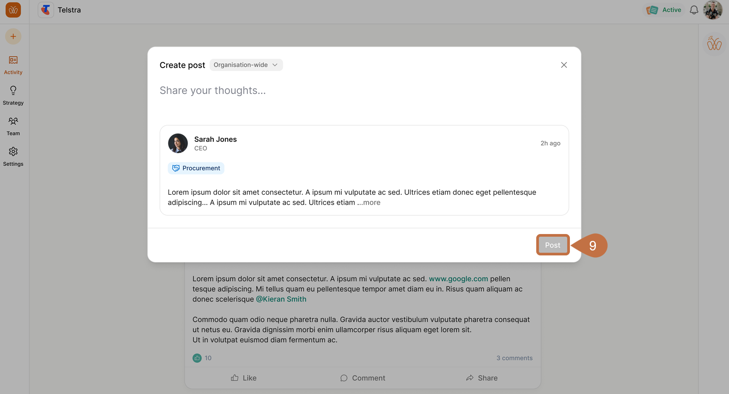The image size is (729, 394).
Task: Open the Activity section
Action: point(13,65)
